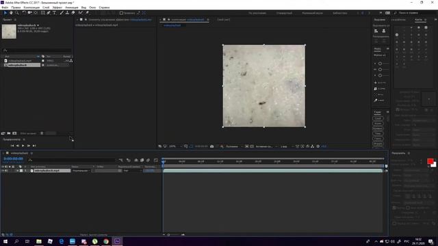
Task: Select the Type text tool
Action: point(55,13)
